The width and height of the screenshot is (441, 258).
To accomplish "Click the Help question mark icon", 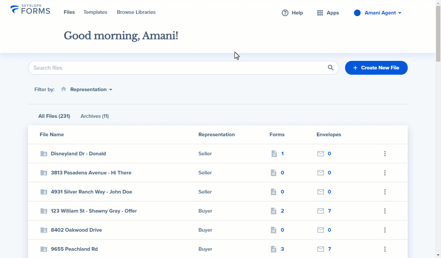I will coord(285,13).
